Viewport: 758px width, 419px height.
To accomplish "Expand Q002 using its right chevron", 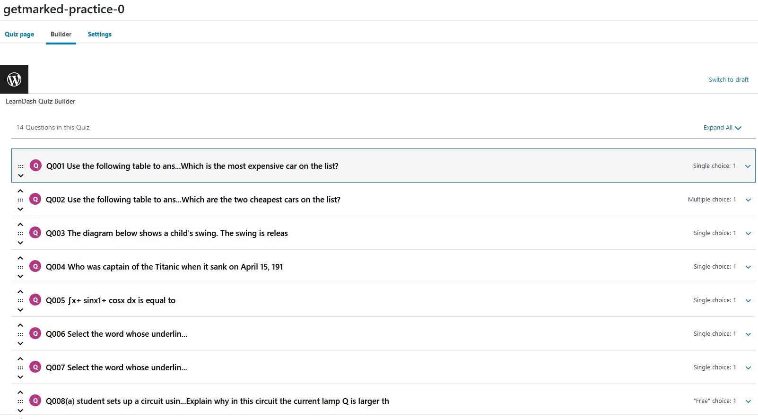I will pos(748,200).
